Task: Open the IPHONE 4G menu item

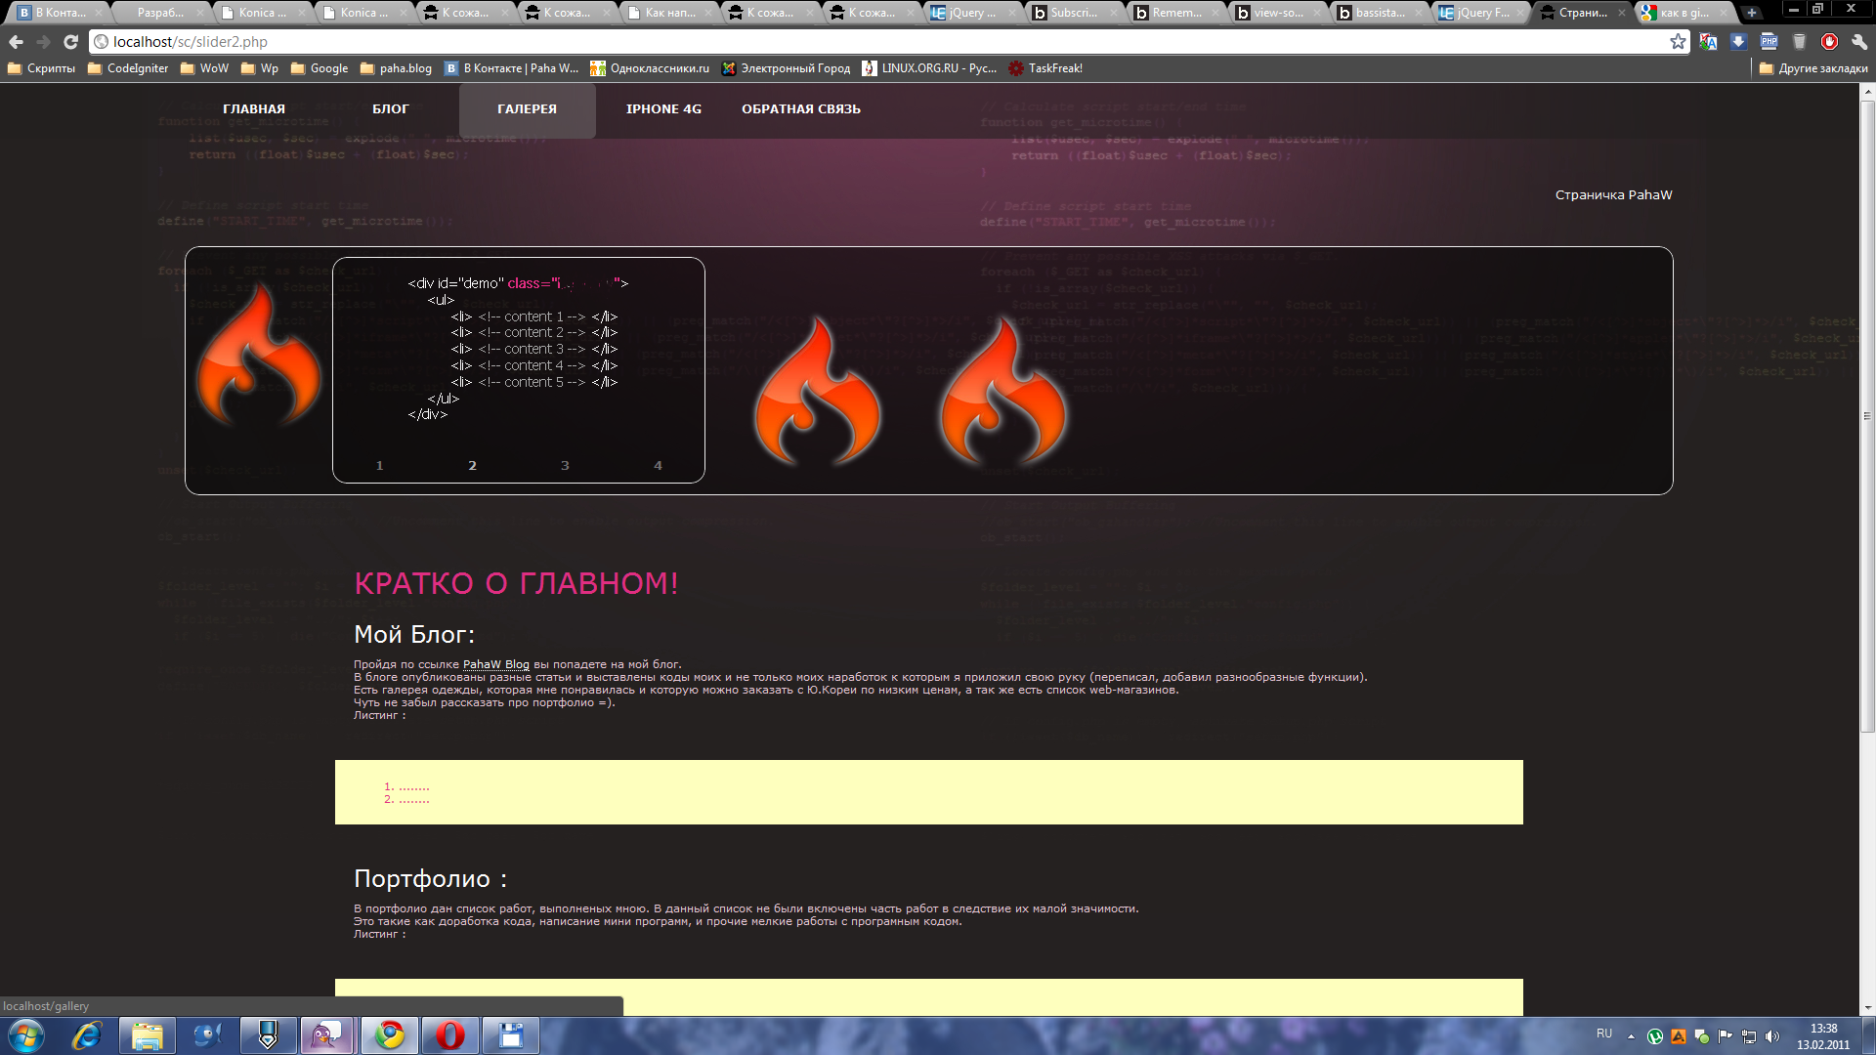Action: pos(664,109)
